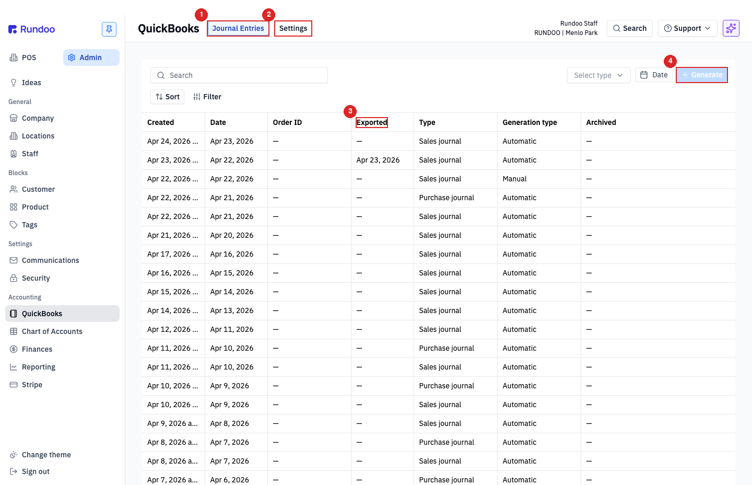
Task: Click the Rundoo Staff Menlo Park account label
Action: [x=566, y=28]
